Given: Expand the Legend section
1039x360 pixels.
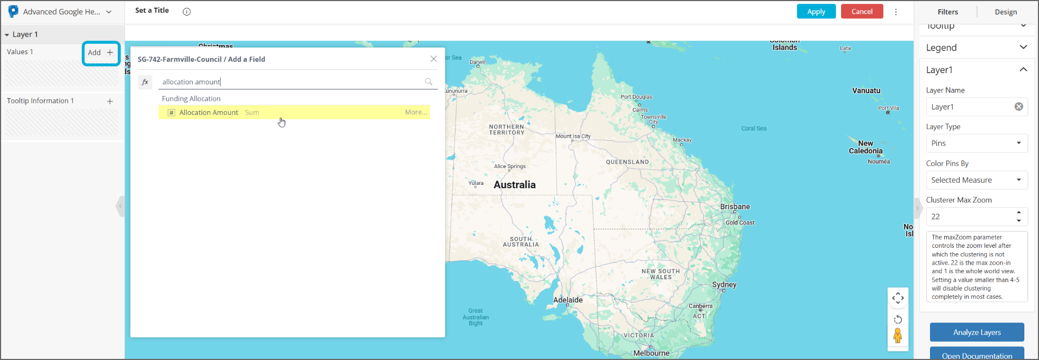Looking at the screenshot, I should click(1023, 48).
